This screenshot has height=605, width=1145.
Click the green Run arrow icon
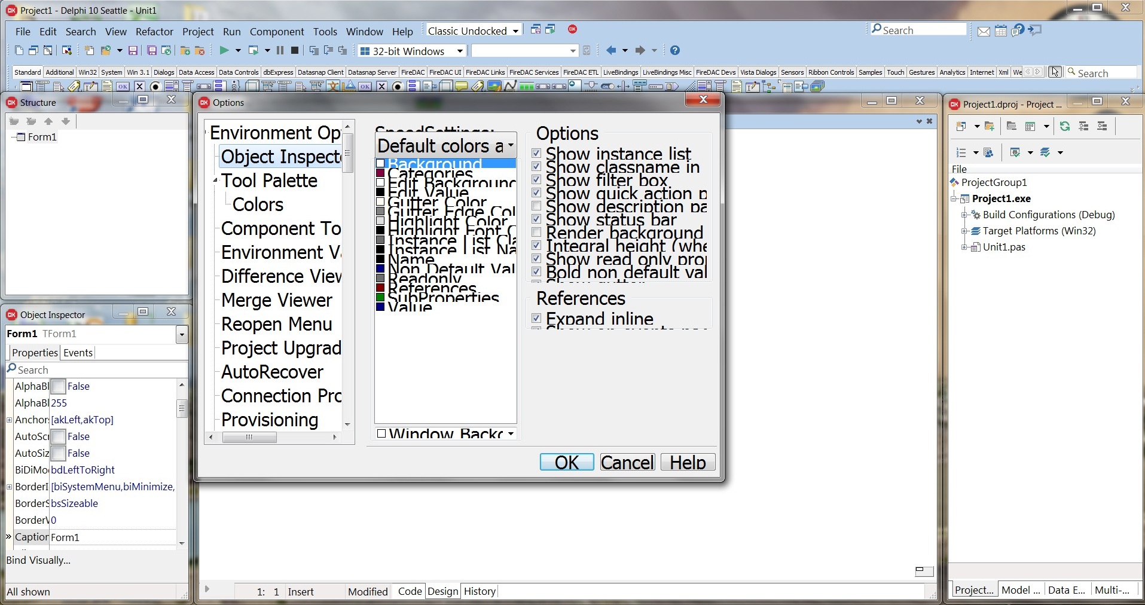(224, 51)
